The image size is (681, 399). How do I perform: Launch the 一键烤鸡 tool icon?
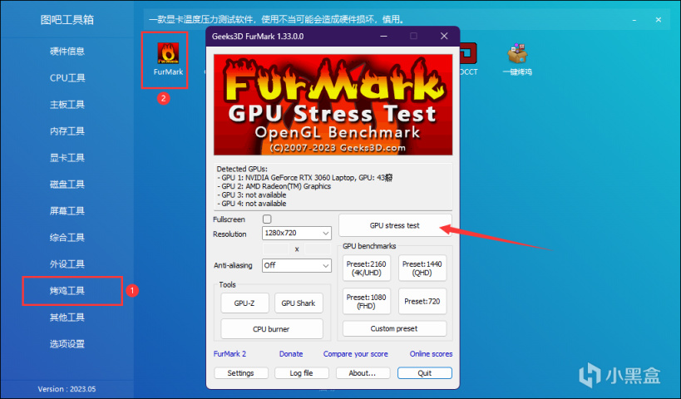[517, 60]
